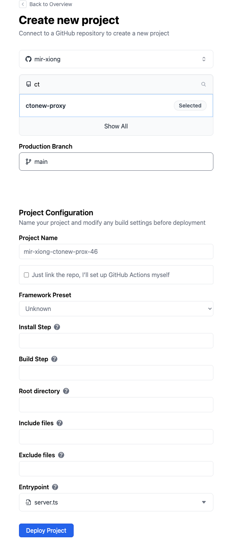Click the Include files help icon
This screenshot has width=243, height=559.
(60, 423)
